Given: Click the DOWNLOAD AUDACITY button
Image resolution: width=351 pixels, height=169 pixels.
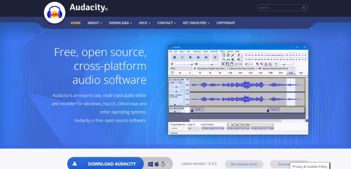Looking at the screenshot, I should pos(105,164).
